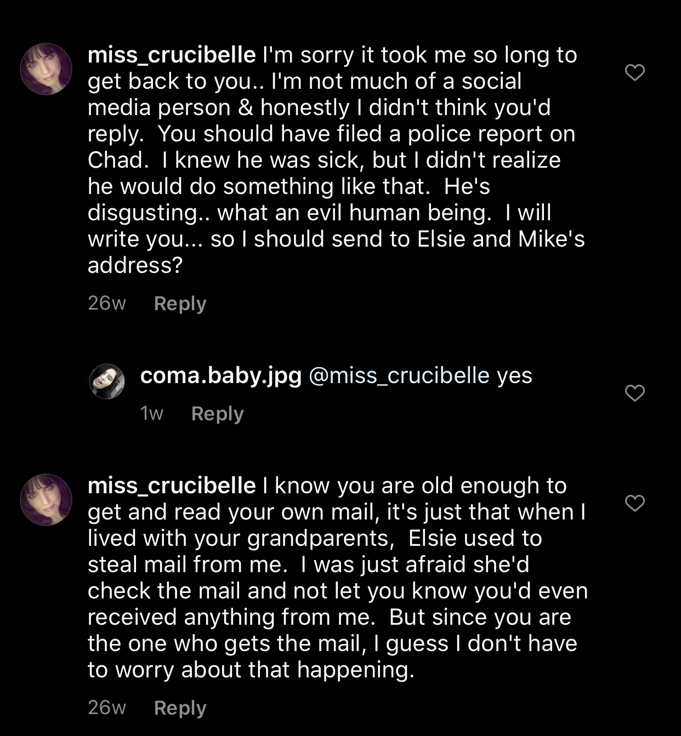The height and width of the screenshot is (736, 681).
Task: Like the first miss_crucibelle comment with the heart
Action: point(635,72)
